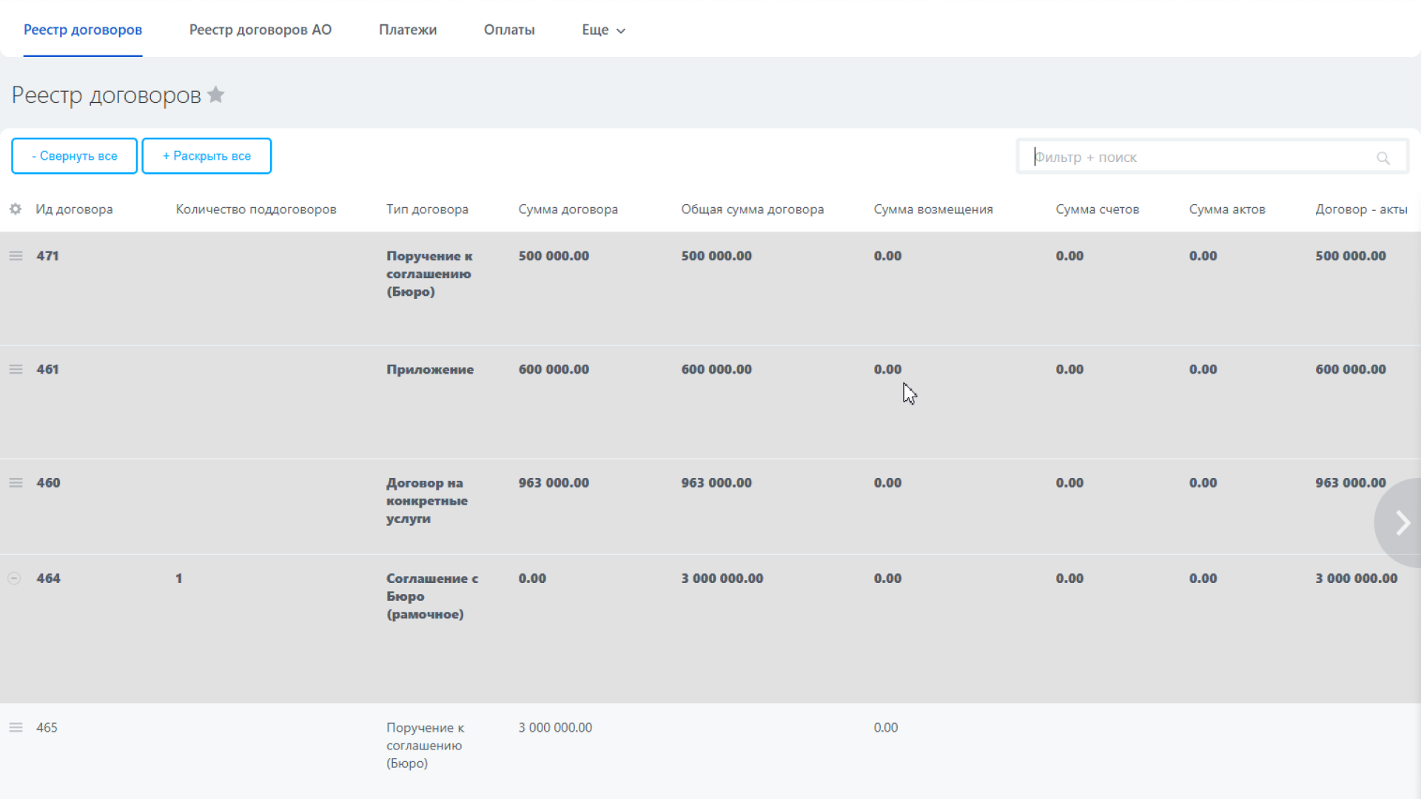Sort by Количество поддоговоров column header
This screenshot has width=1421, height=799.
(256, 209)
